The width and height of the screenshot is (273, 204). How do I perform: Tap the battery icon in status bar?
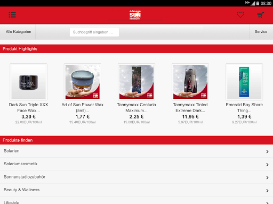tap(258, 3)
